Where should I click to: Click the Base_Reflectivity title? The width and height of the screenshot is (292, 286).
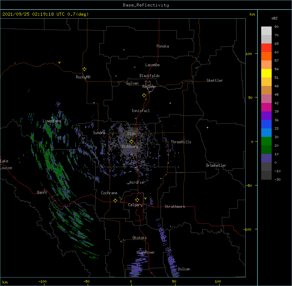tap(146, 5)
